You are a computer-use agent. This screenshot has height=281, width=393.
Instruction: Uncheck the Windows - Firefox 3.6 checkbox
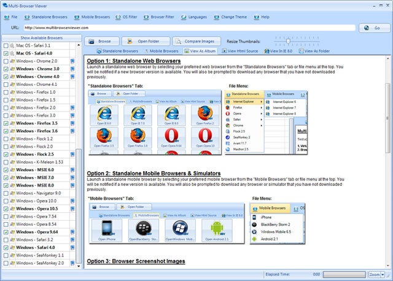(6, 131)
